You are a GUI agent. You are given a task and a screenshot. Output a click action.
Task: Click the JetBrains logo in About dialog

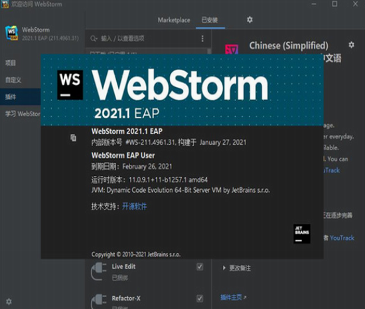pos(302,234)
